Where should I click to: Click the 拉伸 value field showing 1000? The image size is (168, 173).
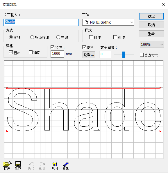pos(57,54)
